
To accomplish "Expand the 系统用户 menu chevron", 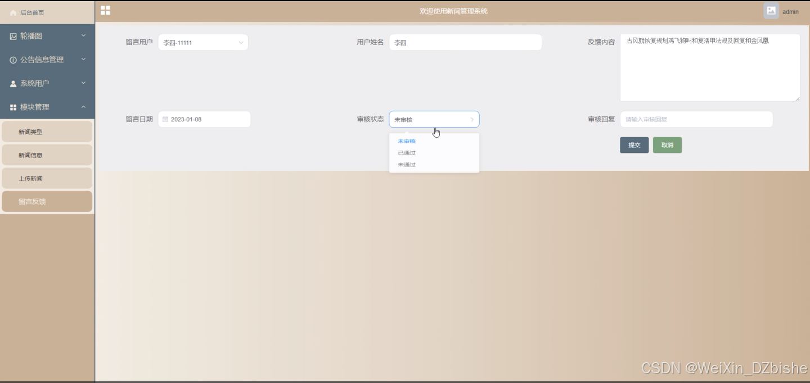I will 83,83.
